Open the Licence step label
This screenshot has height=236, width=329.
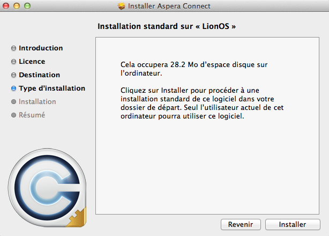pos(32,62)
